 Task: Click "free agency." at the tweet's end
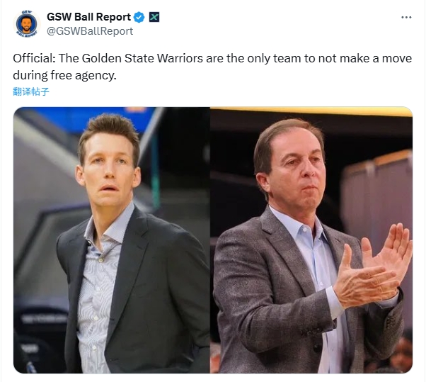point(84,75)
